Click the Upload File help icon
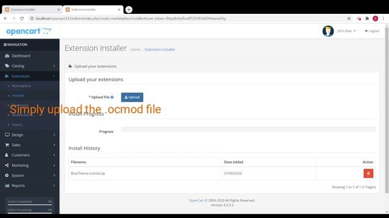Screen dimensions: 389x218 [112, 97]
